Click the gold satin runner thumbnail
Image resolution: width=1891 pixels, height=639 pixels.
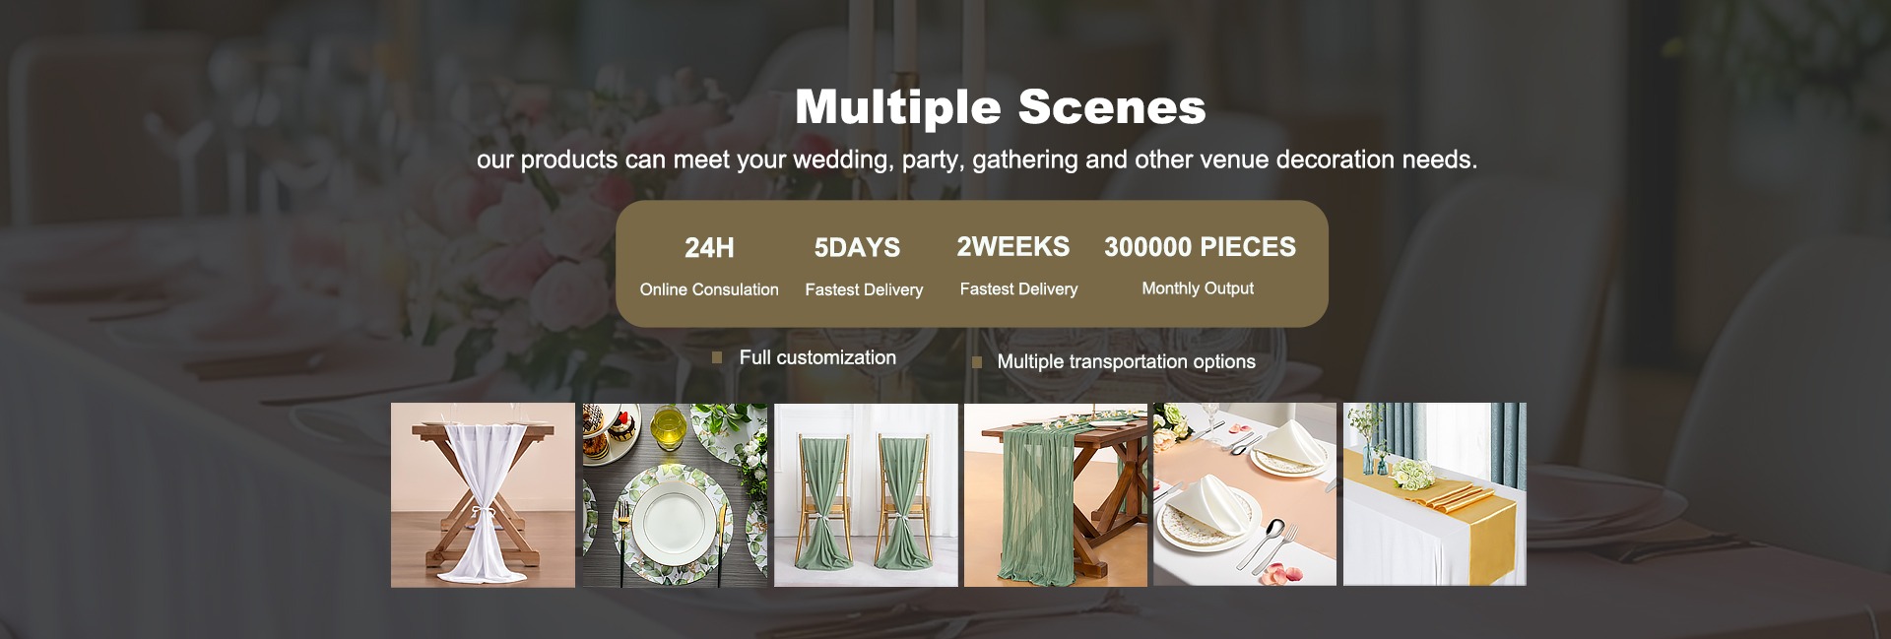click(1435, 494)
